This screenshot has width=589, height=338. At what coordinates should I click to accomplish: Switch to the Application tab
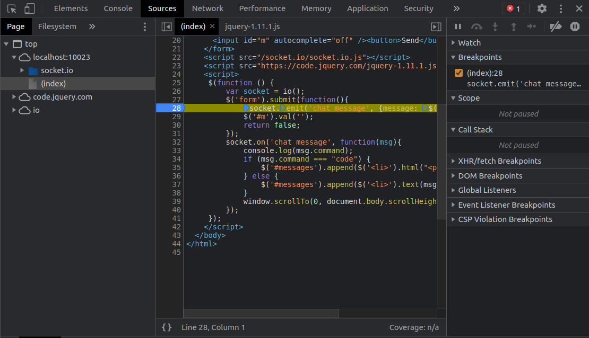[367, 8]
